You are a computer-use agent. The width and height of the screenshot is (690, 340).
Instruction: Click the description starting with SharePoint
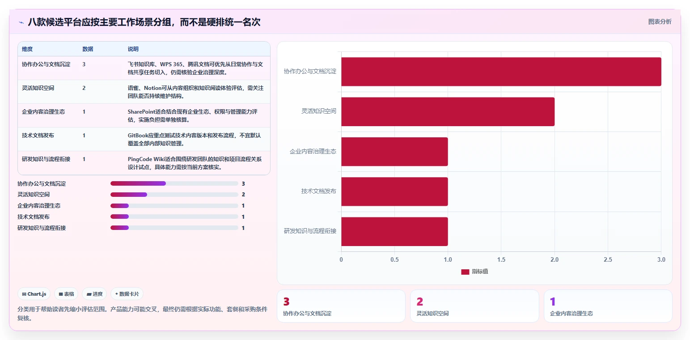pos(193,115)
